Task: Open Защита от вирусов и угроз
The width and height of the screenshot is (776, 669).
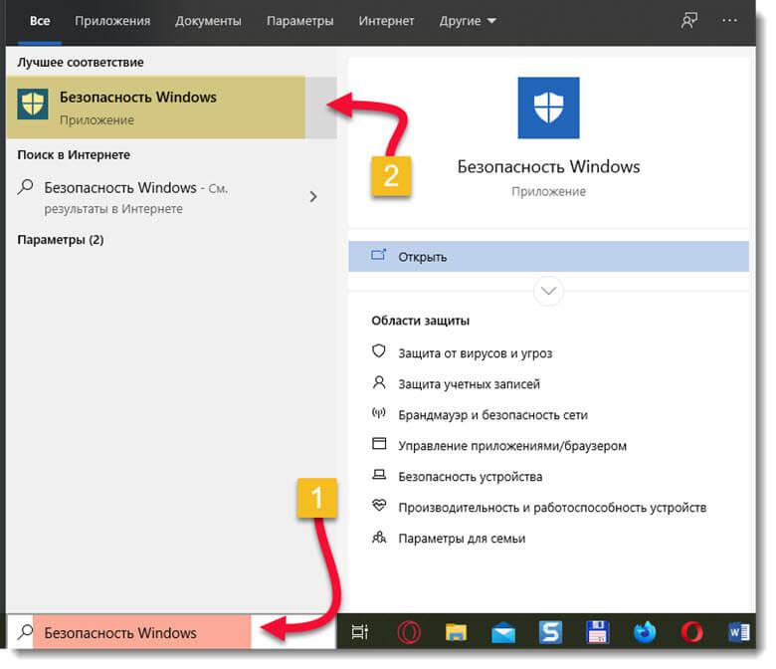Action: [476, 353]
